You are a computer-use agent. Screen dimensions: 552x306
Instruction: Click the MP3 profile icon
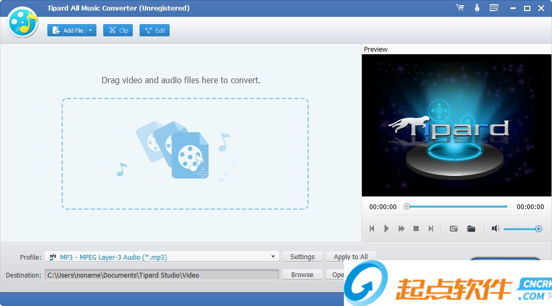pos(53,257)
